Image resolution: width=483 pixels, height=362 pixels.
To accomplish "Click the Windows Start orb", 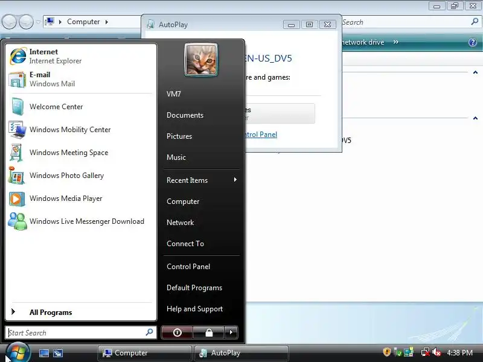I will [18, 353].
